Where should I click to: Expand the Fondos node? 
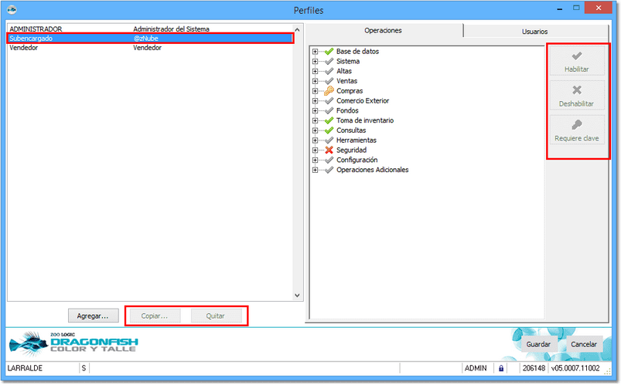pos(315,110)
